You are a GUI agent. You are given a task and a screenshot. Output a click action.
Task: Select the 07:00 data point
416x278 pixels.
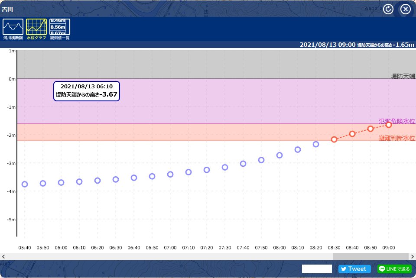(x=170, y=175)
